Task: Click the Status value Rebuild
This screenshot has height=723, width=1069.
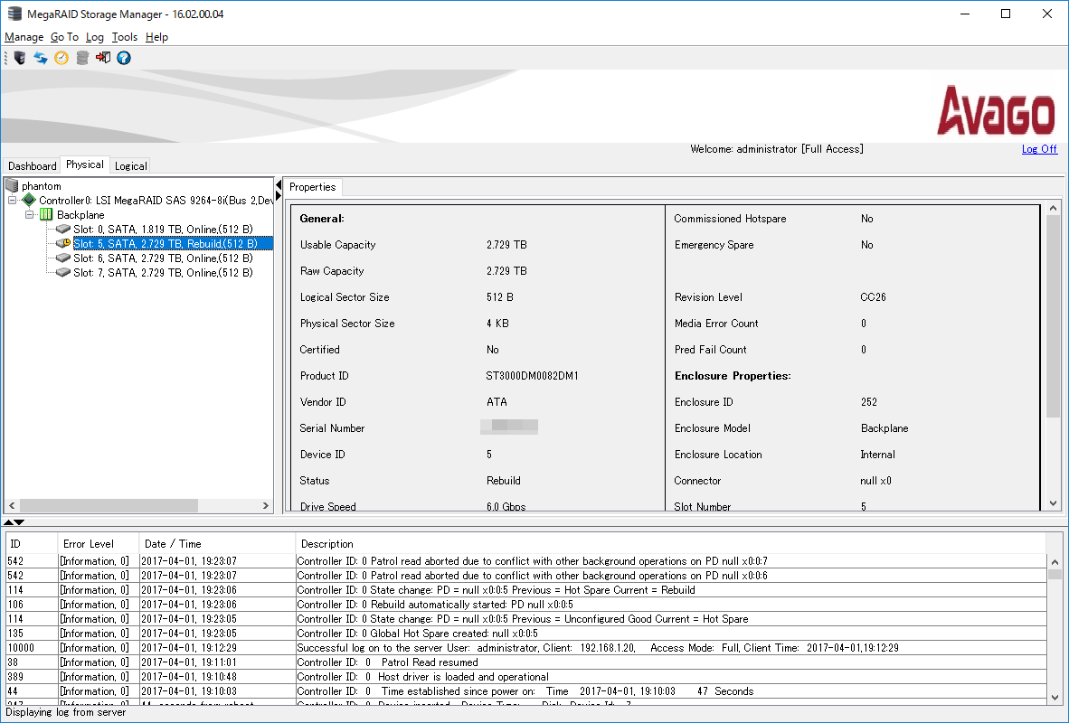Action: [x=504, y=481]
